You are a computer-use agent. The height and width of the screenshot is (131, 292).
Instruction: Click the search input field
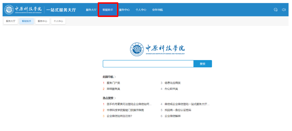click(x=148, y=64)
